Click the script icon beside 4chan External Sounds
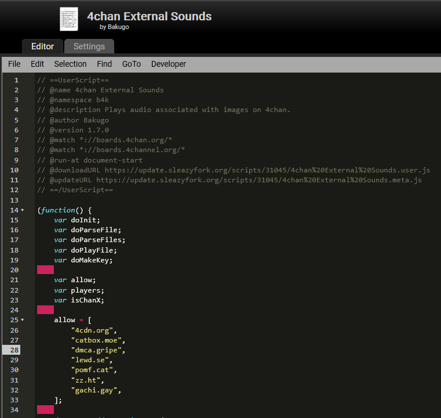441x418 pixels. (x=69, y=19)
